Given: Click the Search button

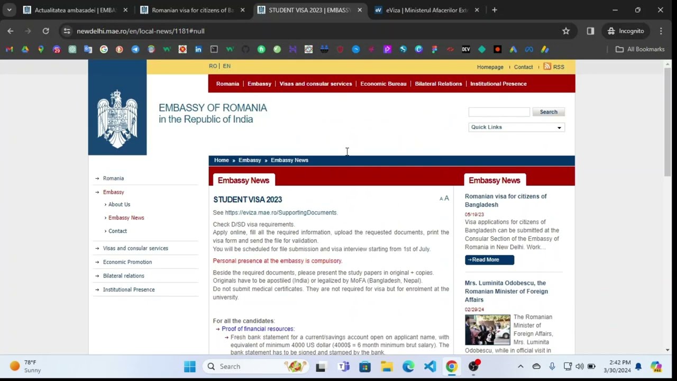Looking at the screenshot, I should tap(548, 112).
